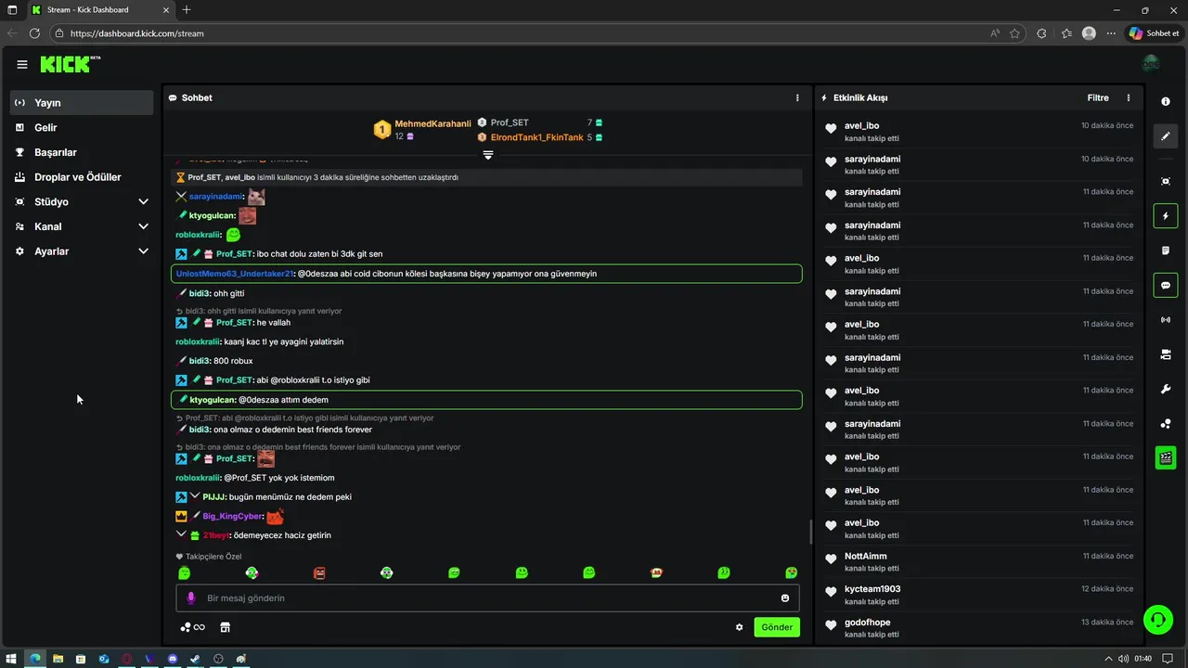Click the pencil edit icon in right sidebar
The width and height of the screenshot is (1188, 668).
[x=1166, y=136]
